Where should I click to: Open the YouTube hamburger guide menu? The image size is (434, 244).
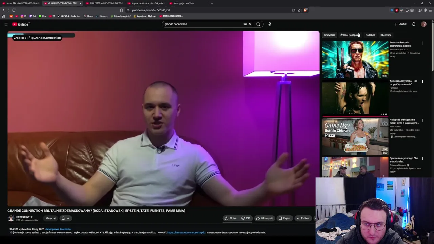click(x=6, y=24)
